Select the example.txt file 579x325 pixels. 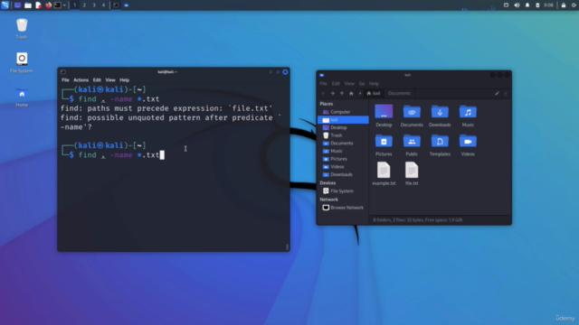click(384, 174)
